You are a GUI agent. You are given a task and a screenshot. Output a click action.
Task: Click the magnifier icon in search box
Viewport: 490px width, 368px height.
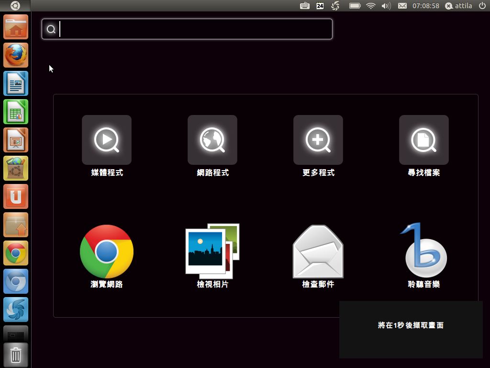(x=51, y=29)
